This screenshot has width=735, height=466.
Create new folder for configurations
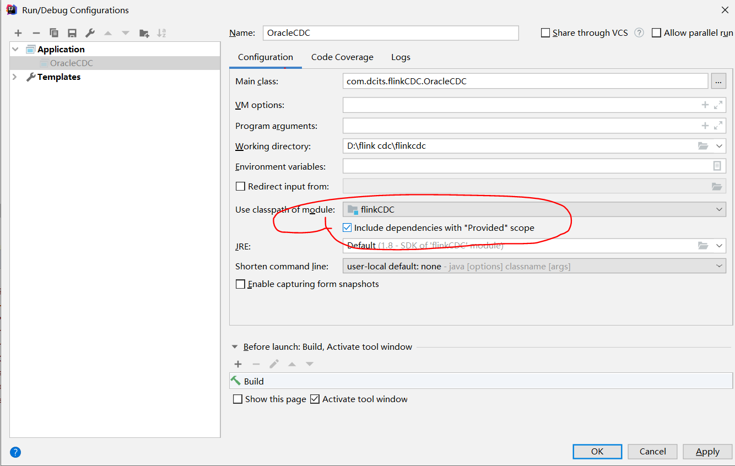(x=144, y=33)
